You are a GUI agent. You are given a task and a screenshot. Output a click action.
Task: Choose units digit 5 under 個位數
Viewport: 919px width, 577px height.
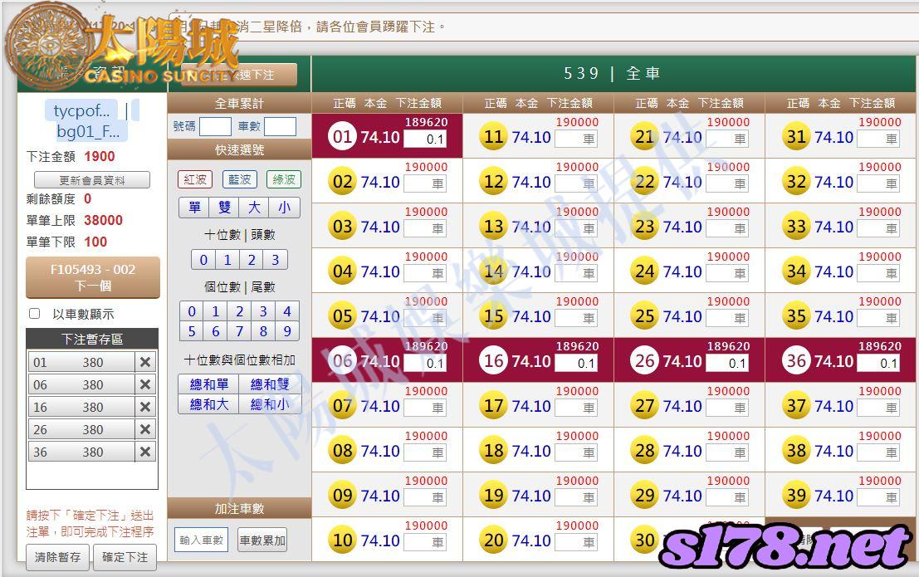pos(192,331)
